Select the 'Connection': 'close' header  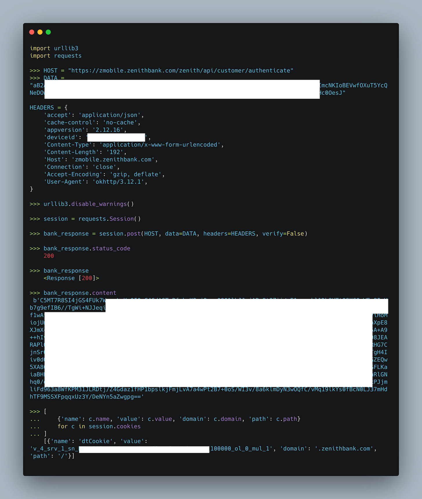[x=82, y=167]
